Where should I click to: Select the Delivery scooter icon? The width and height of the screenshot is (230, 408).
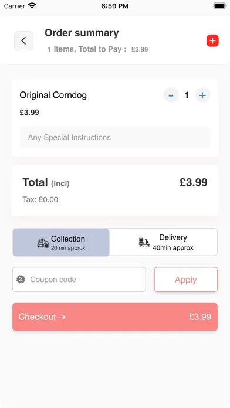pos(144,242)
